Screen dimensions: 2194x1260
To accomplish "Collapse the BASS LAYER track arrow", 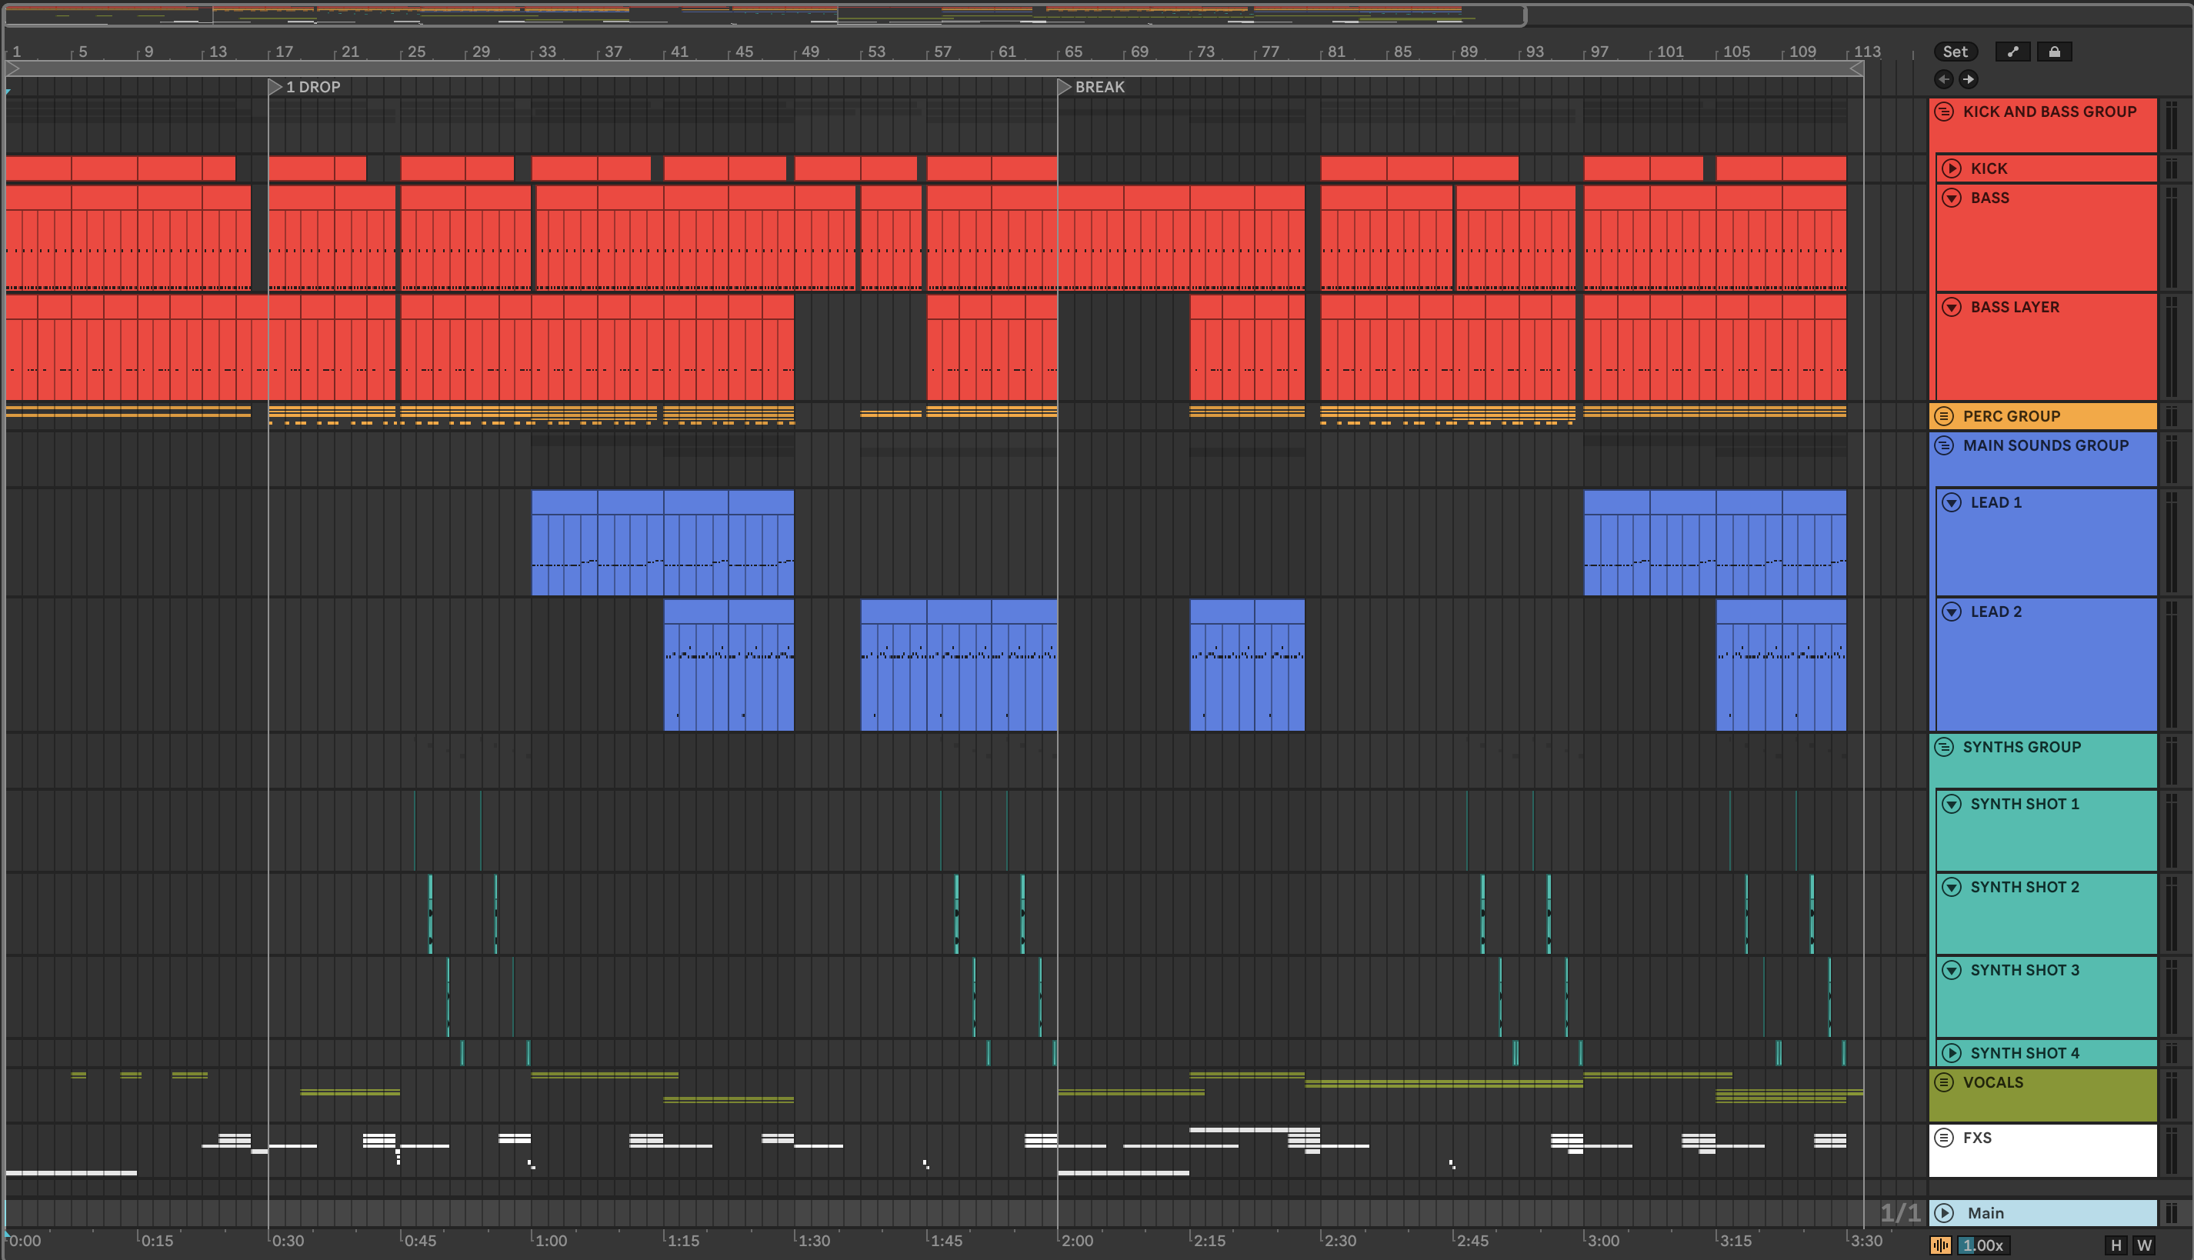I will coord(1952,306).
